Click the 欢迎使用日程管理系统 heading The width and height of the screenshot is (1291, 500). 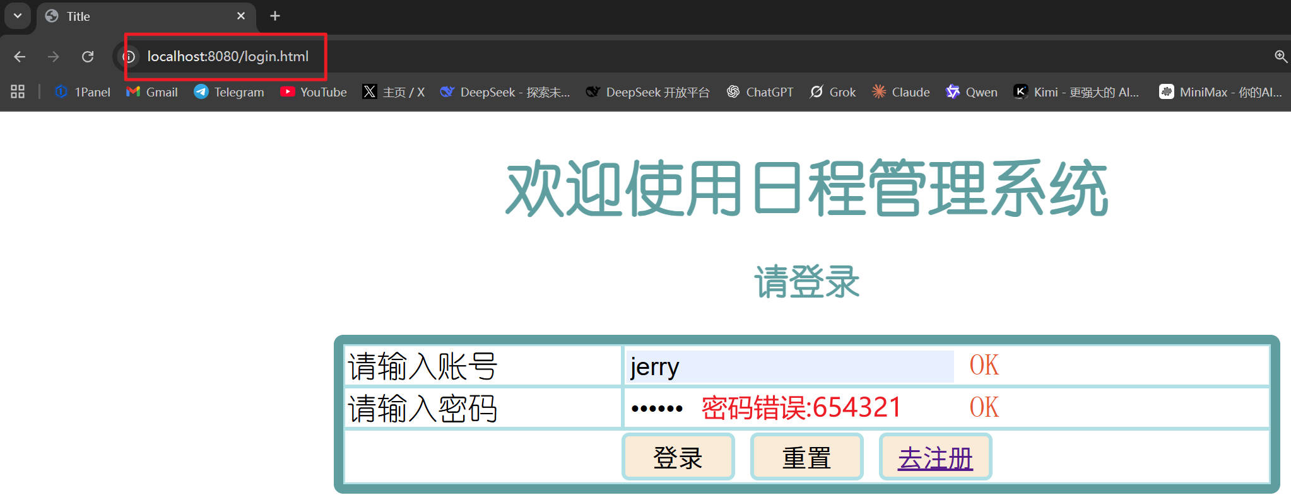click(x=807, y=189)
